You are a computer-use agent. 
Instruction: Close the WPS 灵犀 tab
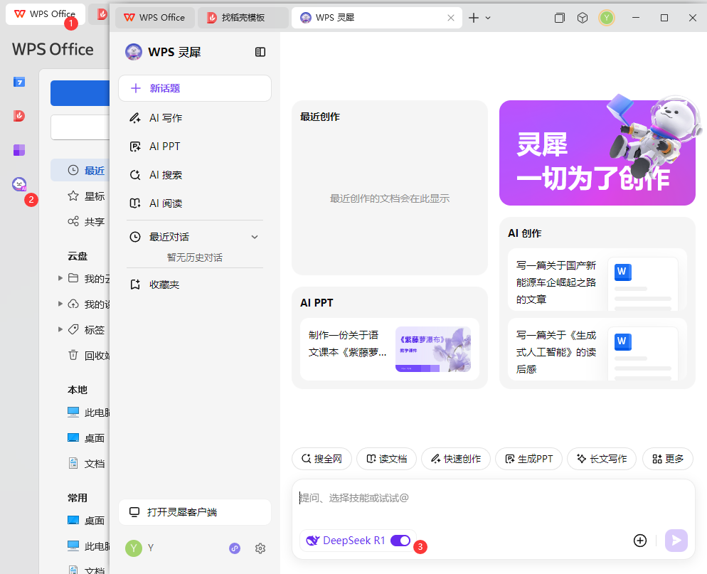click(450, 18)
